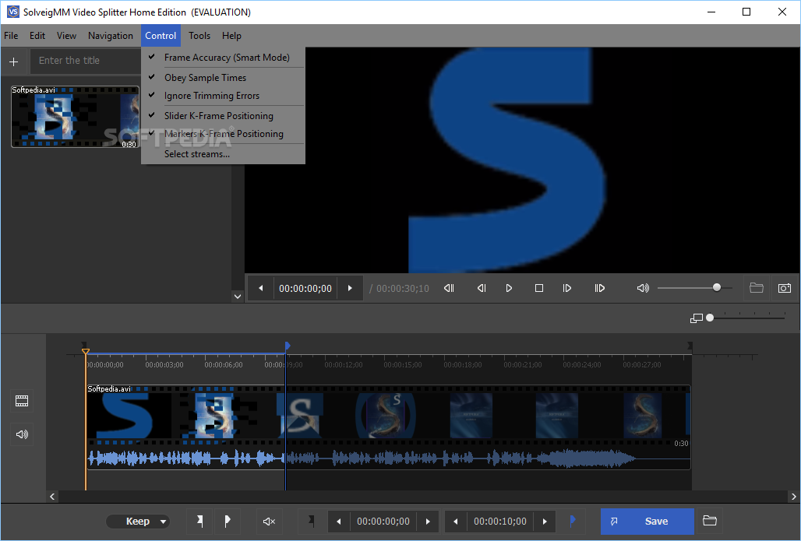Open the Edit menu
The height and width of the screenshot is (541, 801).
37,36
